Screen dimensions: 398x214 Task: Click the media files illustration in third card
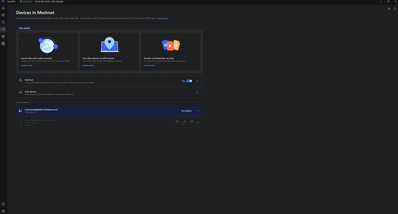[171, 45]
